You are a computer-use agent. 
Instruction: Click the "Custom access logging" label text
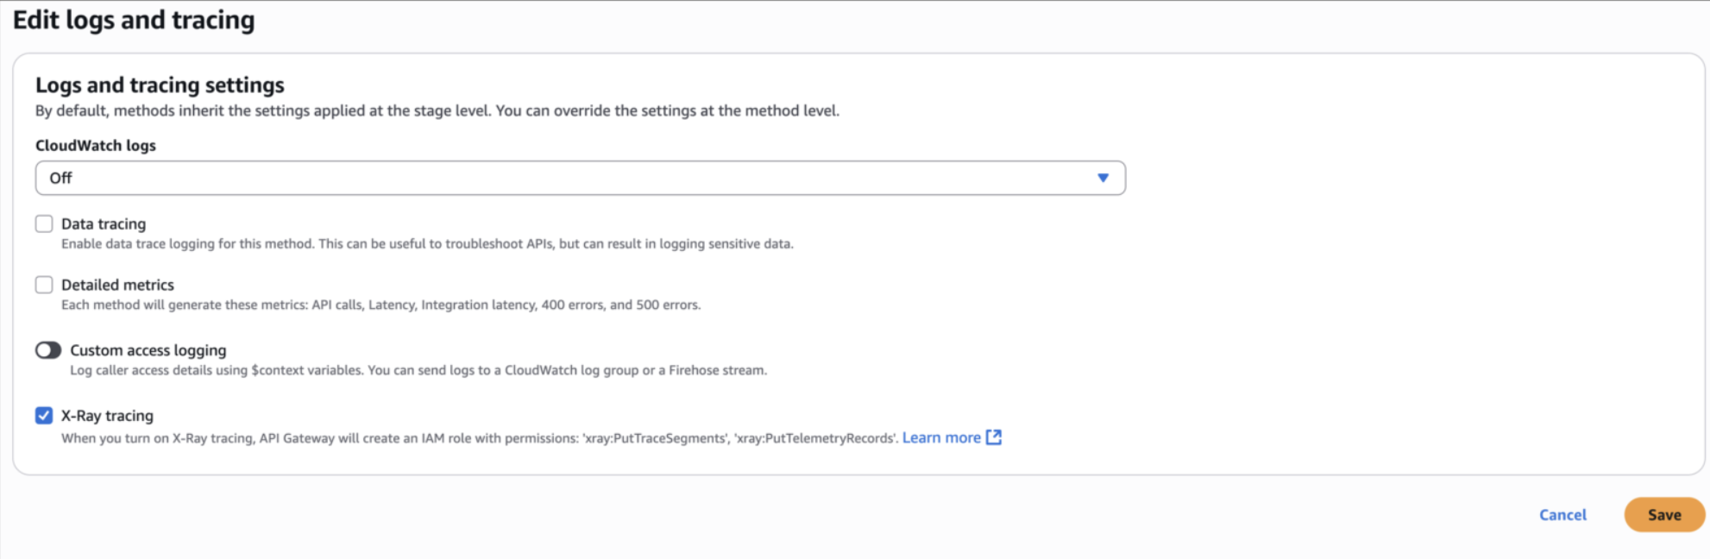coord(148,350)
